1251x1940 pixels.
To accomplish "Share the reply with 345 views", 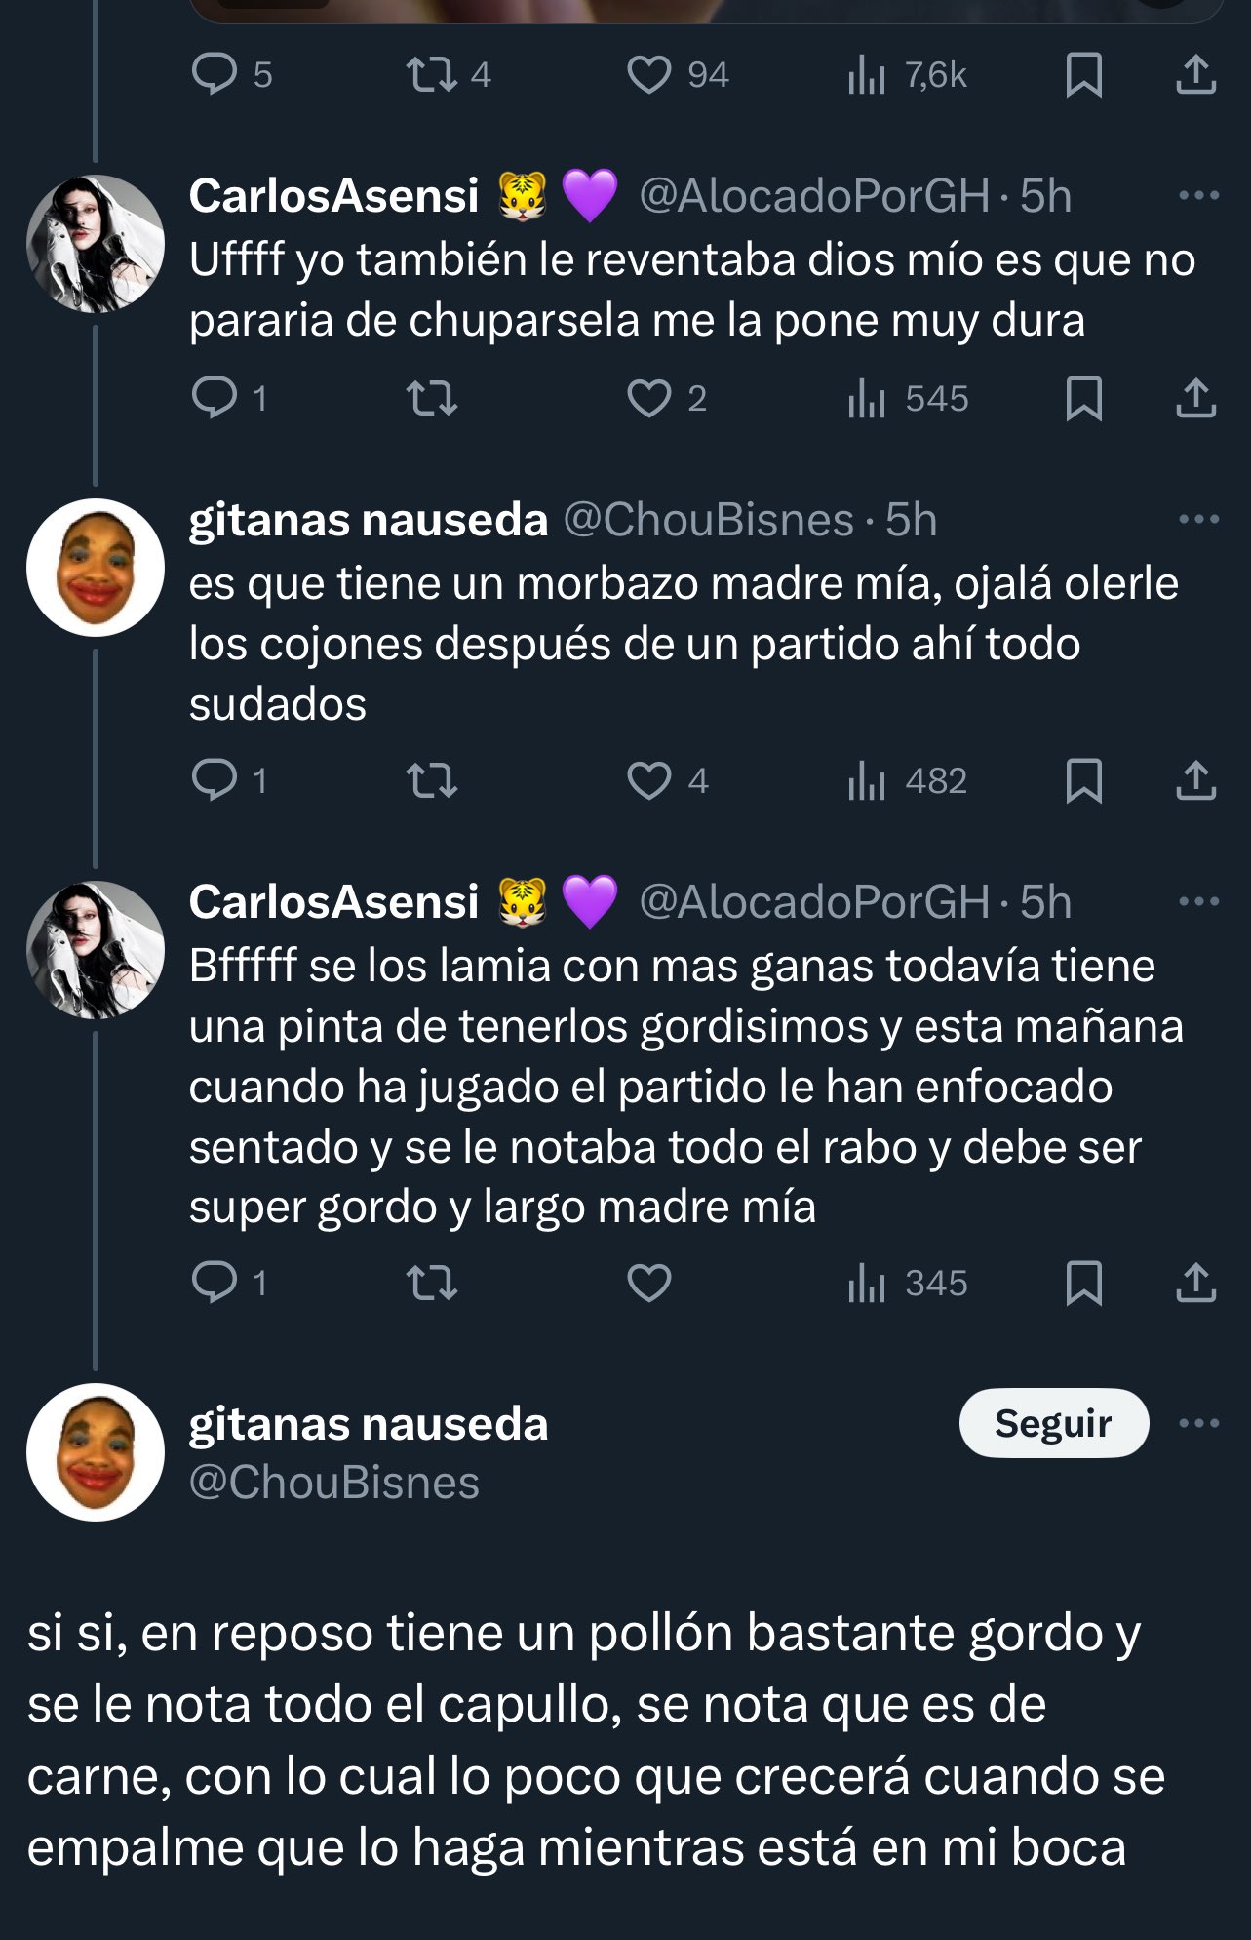I will [1195, 1283].
